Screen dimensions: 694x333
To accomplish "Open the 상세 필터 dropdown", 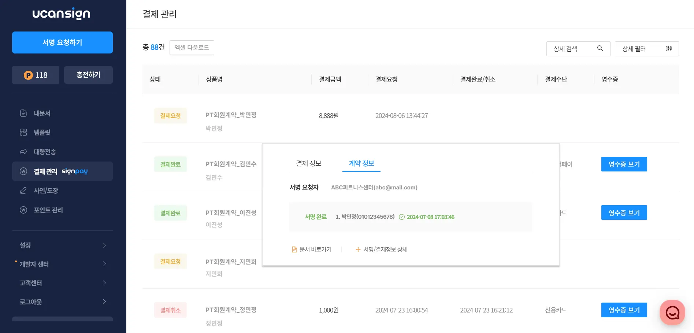I will point(647,49).
